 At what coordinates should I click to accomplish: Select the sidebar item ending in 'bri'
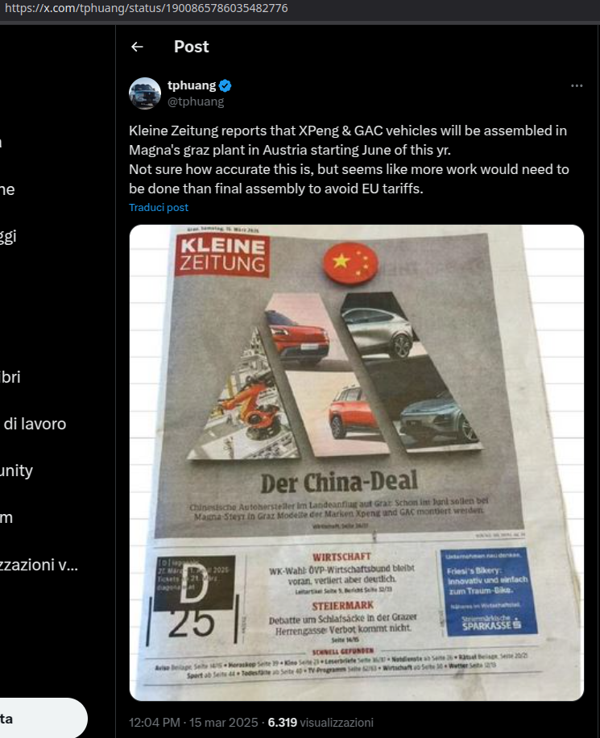coord(10,377)
